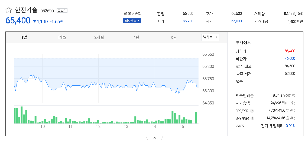Viewport: 308px width, 144px height.
Task: Switch to the 3개월 chart tab
Action: coord(99,37)
